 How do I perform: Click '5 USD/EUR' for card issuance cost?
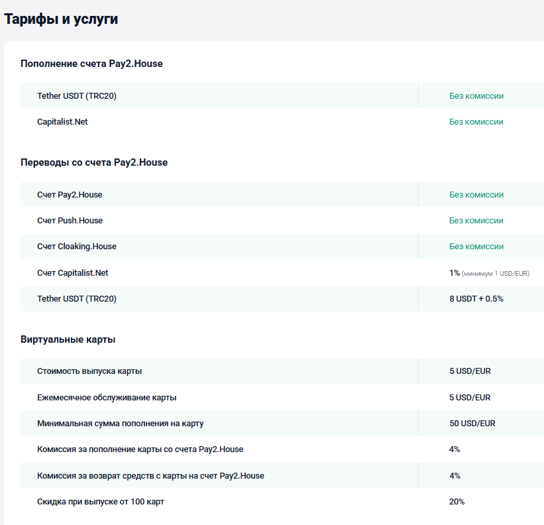(x=470, y=371)
